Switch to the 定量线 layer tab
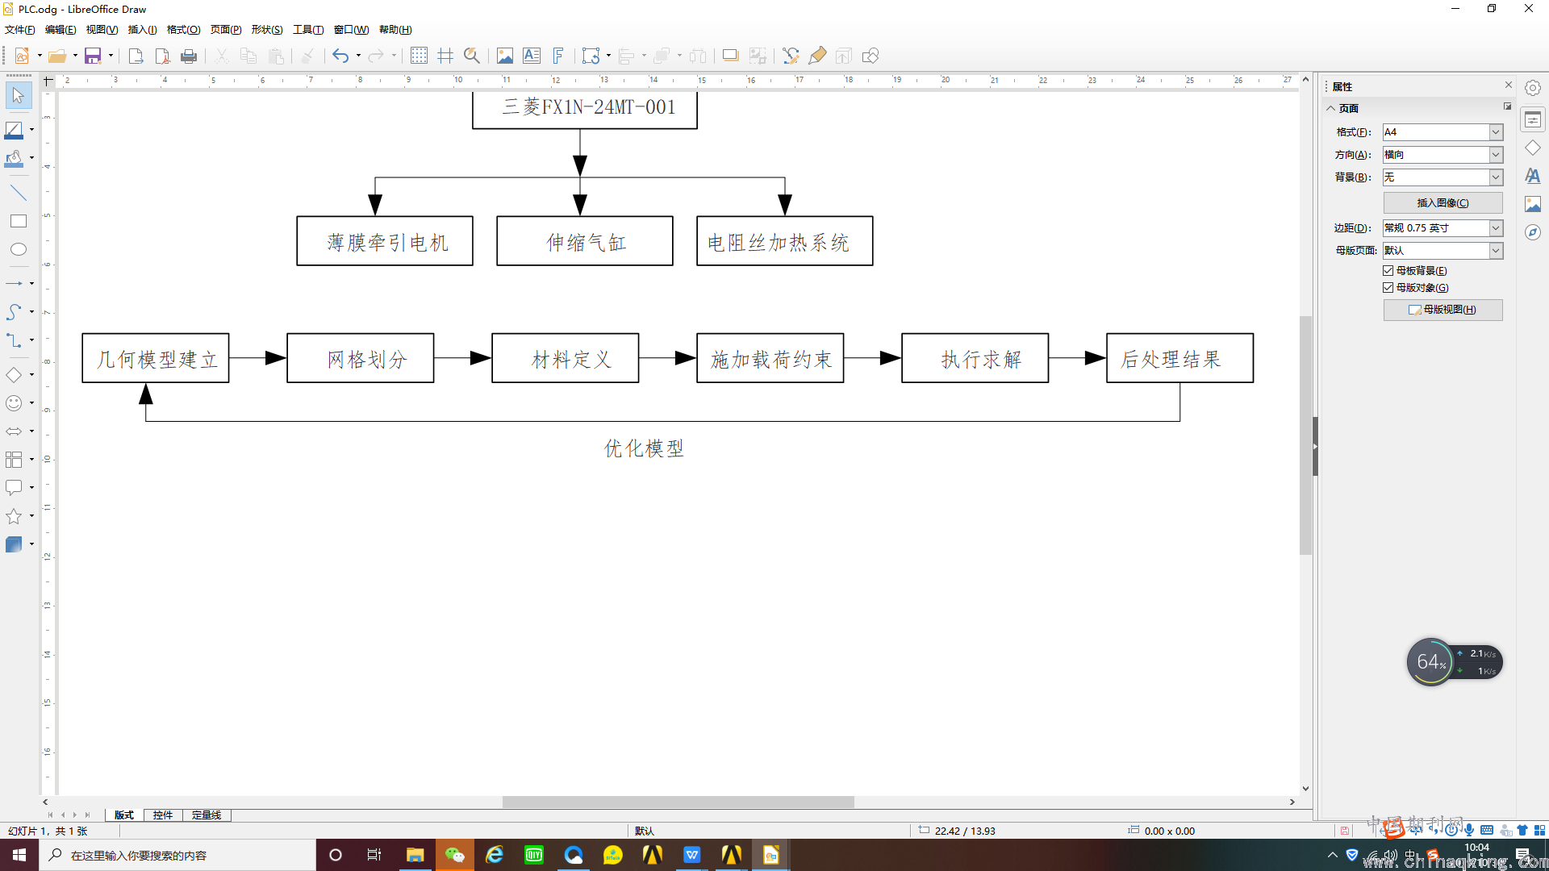This screenshot has width=1549, height=871. pos(207,815)
